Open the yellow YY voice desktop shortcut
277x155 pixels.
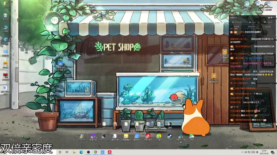coord(5,65)
